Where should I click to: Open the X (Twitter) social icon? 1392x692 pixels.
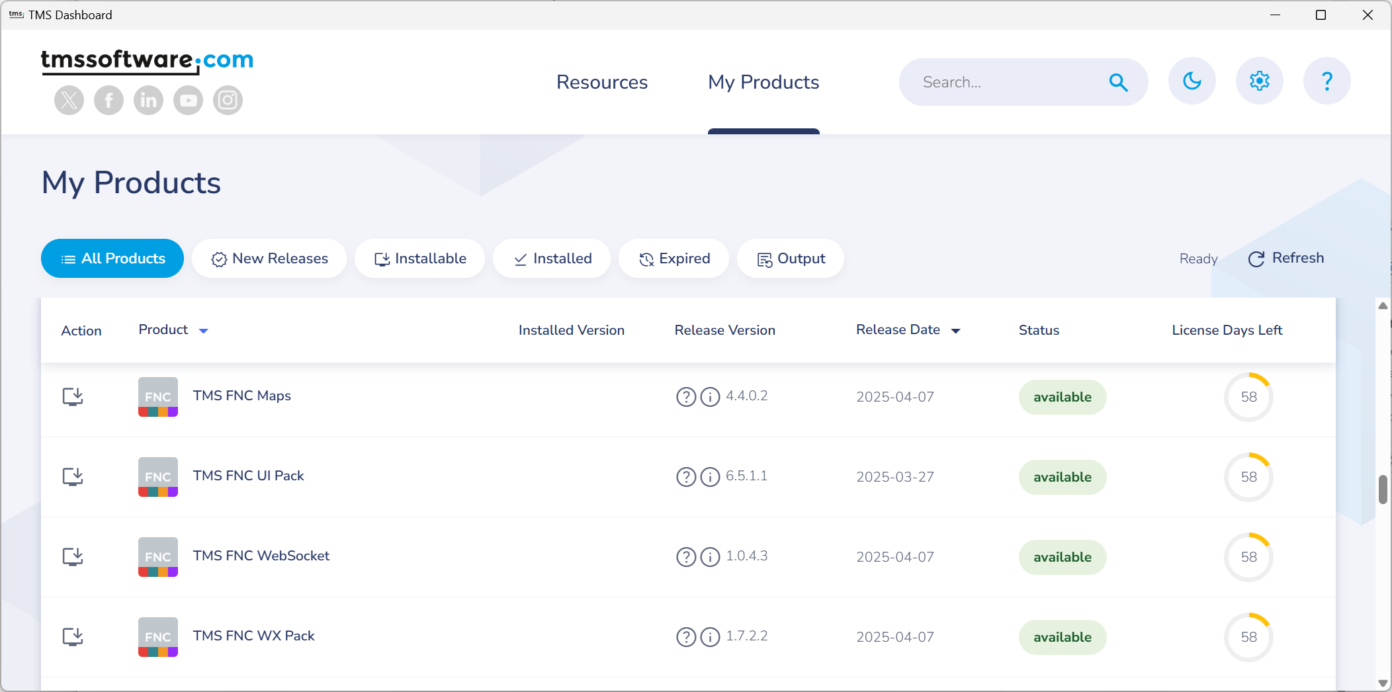pos(69,101)
